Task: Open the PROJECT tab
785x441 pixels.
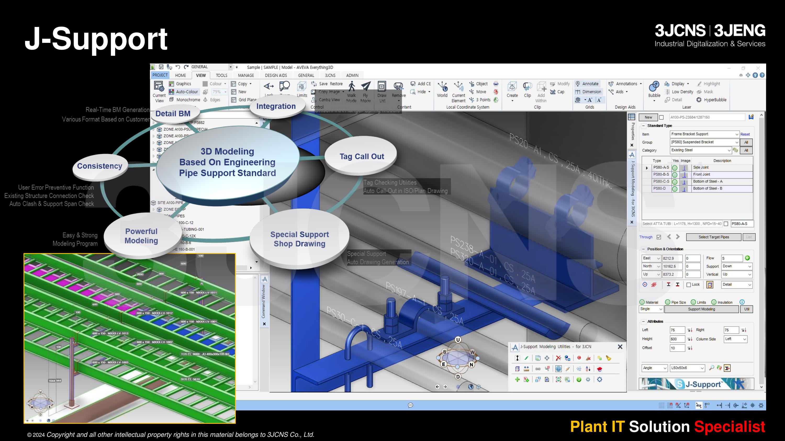Action: [160, 75]
